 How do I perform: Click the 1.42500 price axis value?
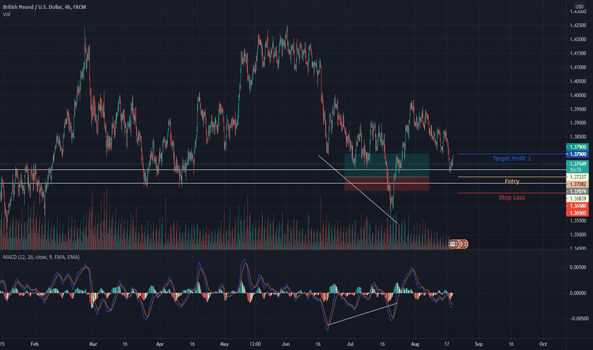(578, 25)
